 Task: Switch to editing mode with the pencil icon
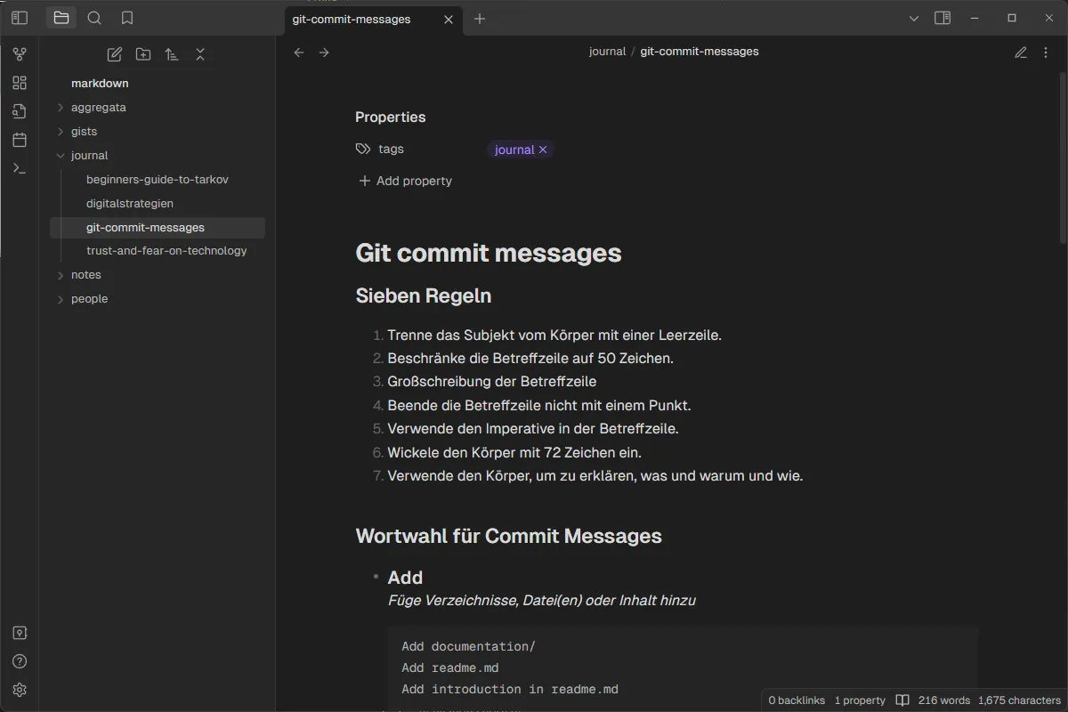[1021, 52]
